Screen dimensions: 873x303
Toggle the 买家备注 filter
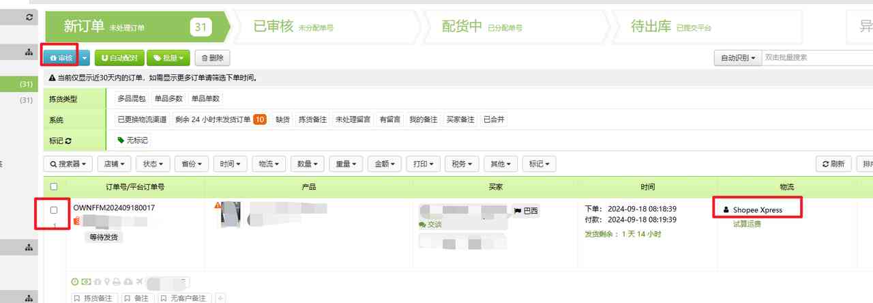(x=460, y=119)
